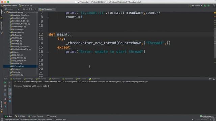Open Dictionary.py in the project tree

pyautogui.click(x=17, y=29)
